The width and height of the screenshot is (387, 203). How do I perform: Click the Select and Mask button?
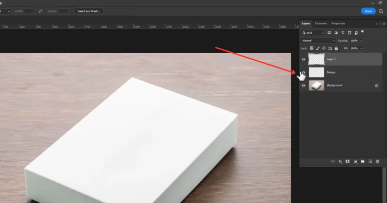tap(88, 11)
